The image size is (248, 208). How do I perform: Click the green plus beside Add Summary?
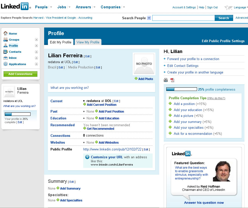point(58,188)
